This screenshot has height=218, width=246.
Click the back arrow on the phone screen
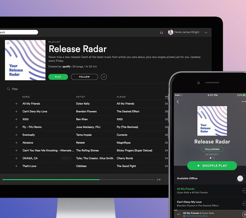pyautogui.click(x=178, y=101)
